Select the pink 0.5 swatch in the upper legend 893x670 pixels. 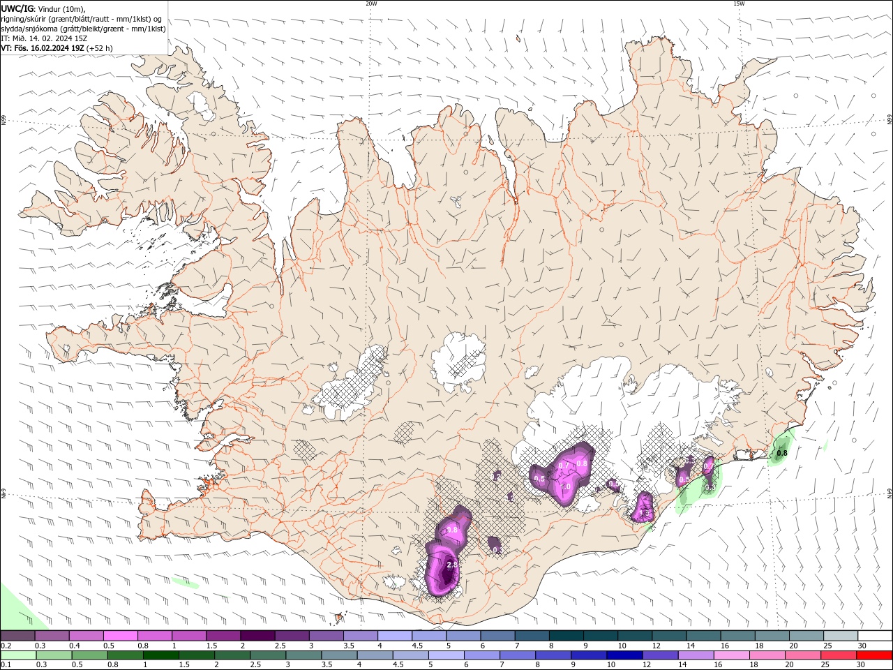120,636
